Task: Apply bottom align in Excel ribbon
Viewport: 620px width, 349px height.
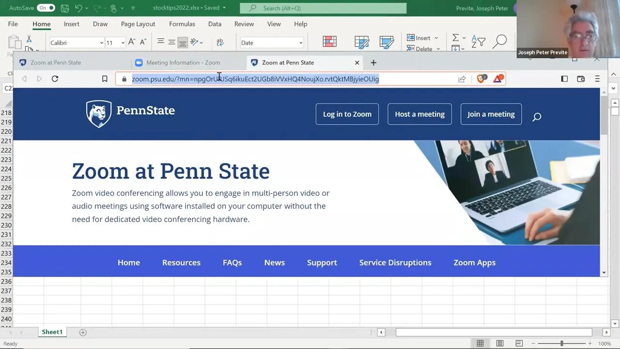Action: click(x=183, y=43)
